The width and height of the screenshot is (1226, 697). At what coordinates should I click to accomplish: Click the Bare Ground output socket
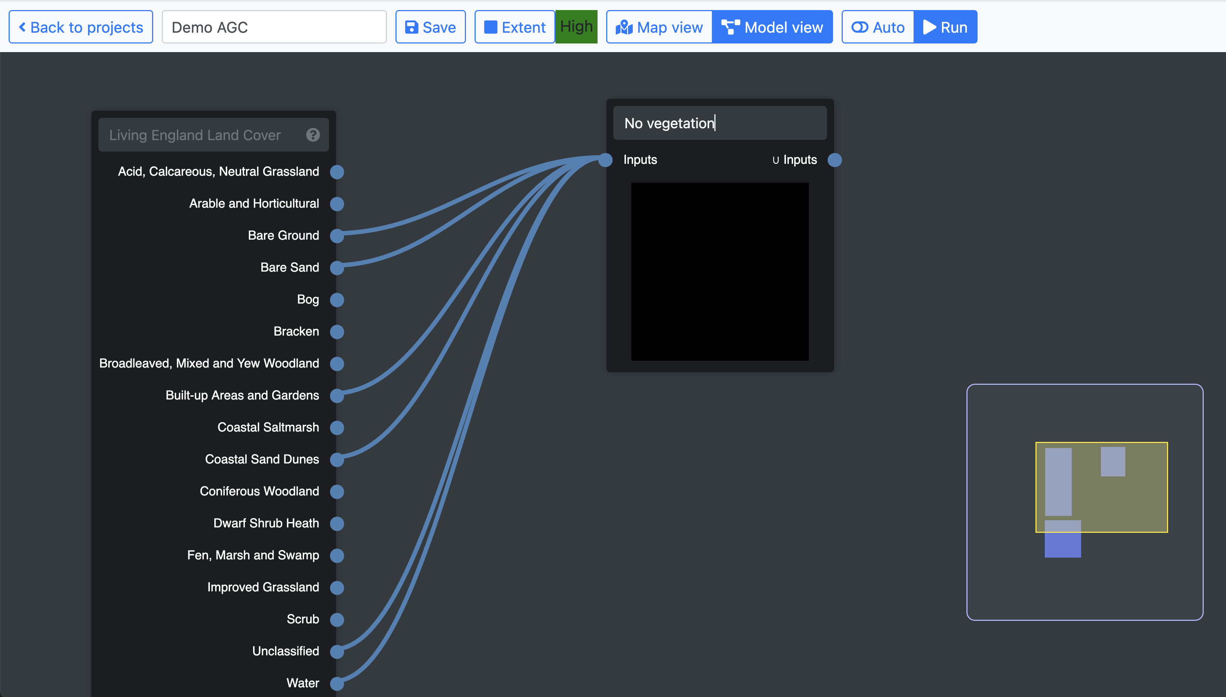(x=337, y=236)
